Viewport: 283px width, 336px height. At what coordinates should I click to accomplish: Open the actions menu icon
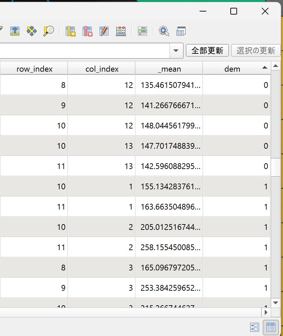(x=164, y=31)
